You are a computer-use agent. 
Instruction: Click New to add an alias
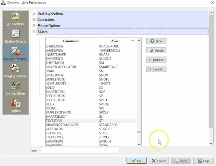(156, 41)
